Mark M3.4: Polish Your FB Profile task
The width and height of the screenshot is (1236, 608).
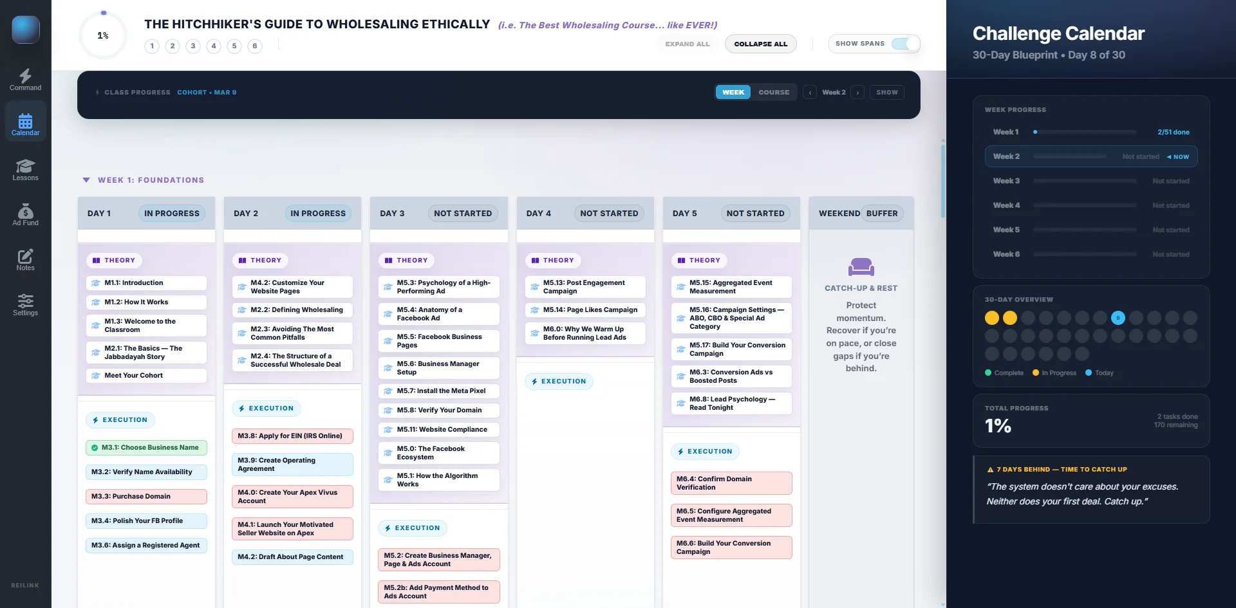tap(146, 521)
